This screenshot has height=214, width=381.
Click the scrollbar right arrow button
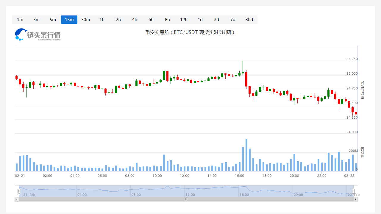(356, 199)
